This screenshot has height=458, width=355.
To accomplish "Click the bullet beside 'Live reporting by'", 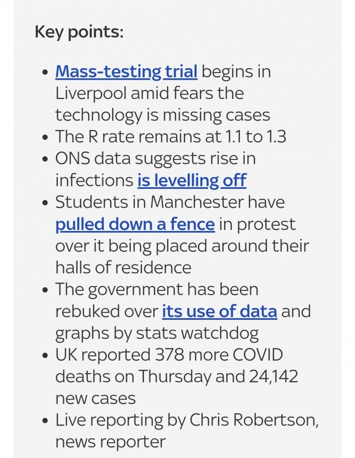I will pyautogui.click(x=45, y=420).
